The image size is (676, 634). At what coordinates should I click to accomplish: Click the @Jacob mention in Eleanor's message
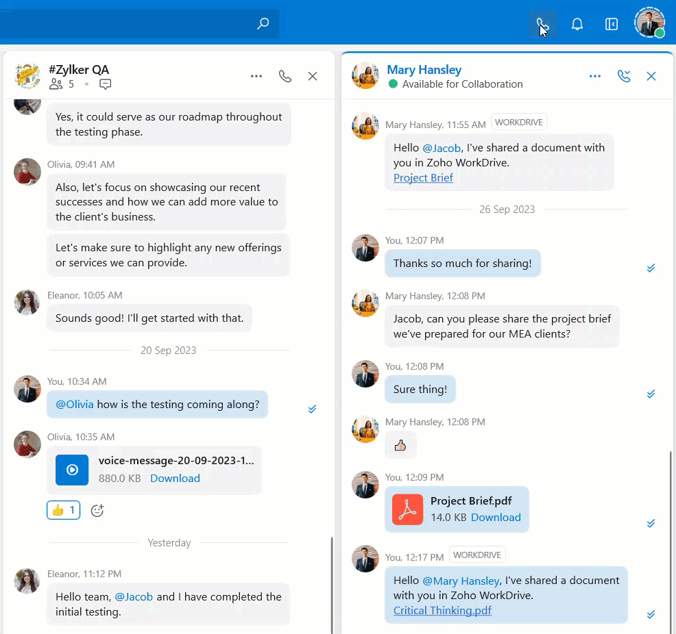[134, 597]
